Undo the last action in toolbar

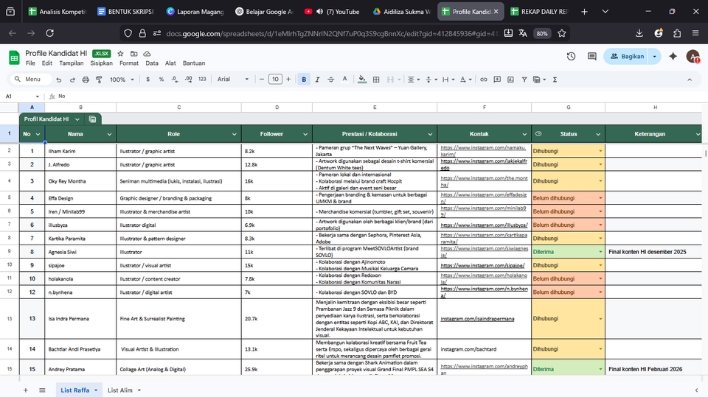tap(59, 80)
